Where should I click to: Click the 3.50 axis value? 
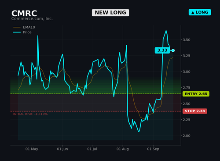187,40
